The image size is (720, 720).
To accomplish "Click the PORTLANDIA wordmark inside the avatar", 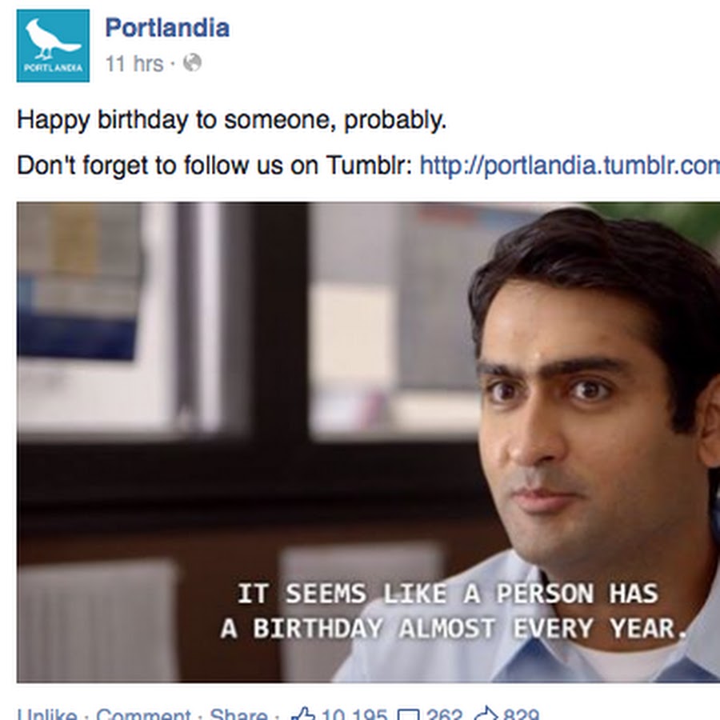I will (x=53, y=67).
